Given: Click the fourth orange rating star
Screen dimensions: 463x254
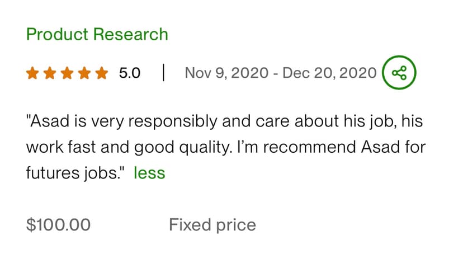Looking at the screenshot, I should [x=84, y=73].
